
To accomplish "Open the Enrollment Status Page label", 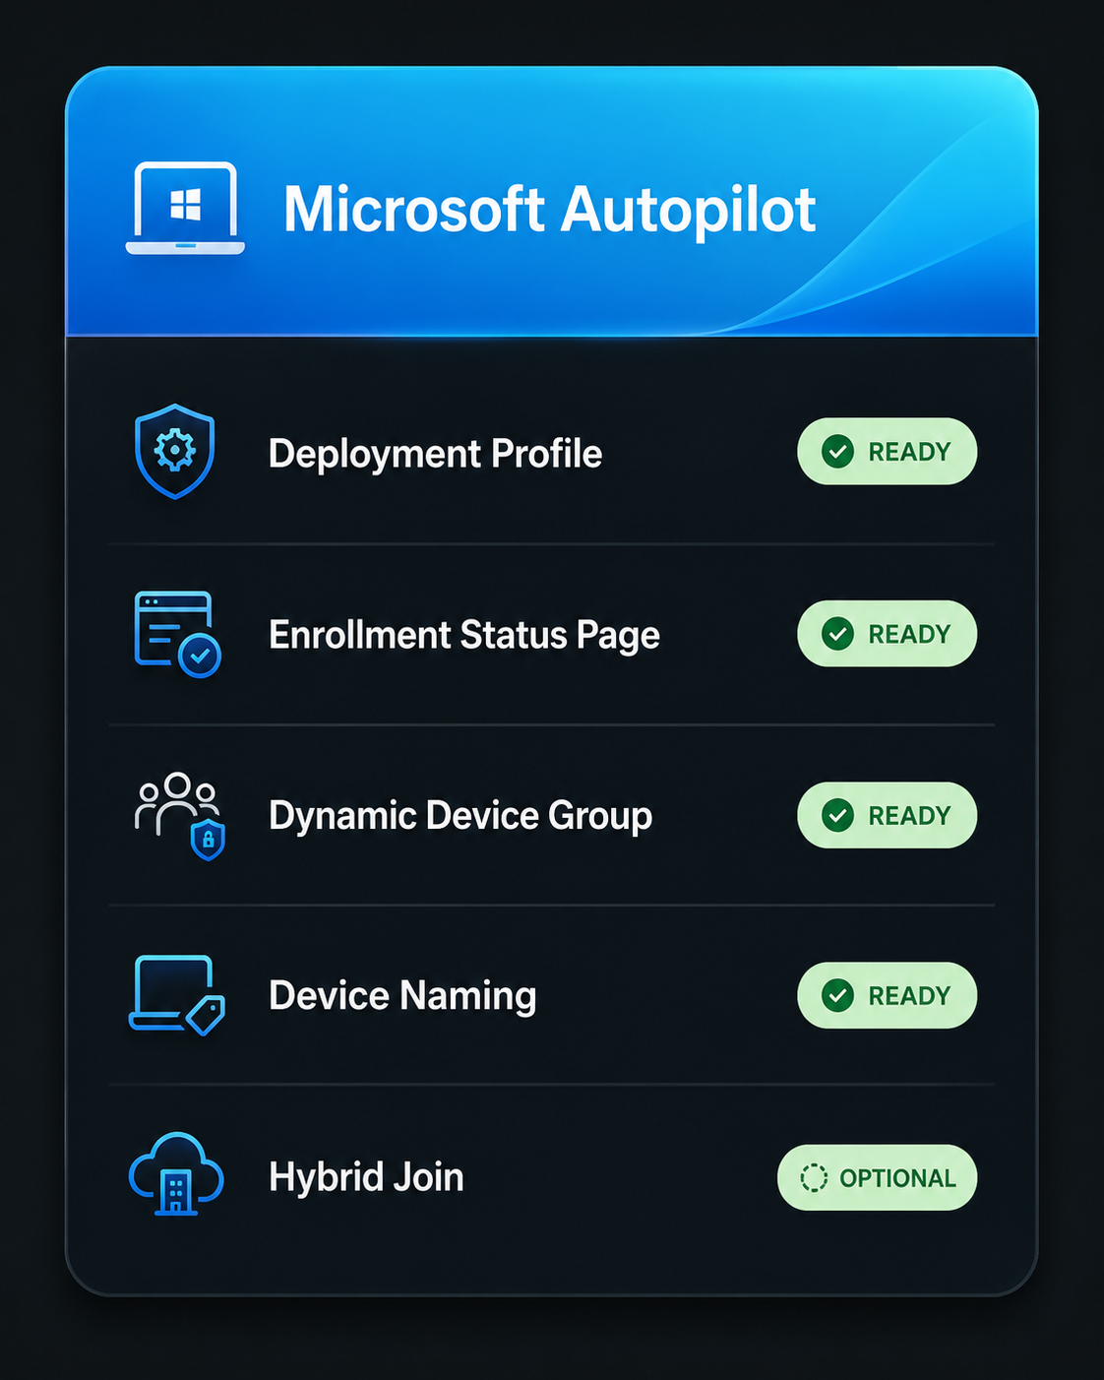I will point(464,636).
